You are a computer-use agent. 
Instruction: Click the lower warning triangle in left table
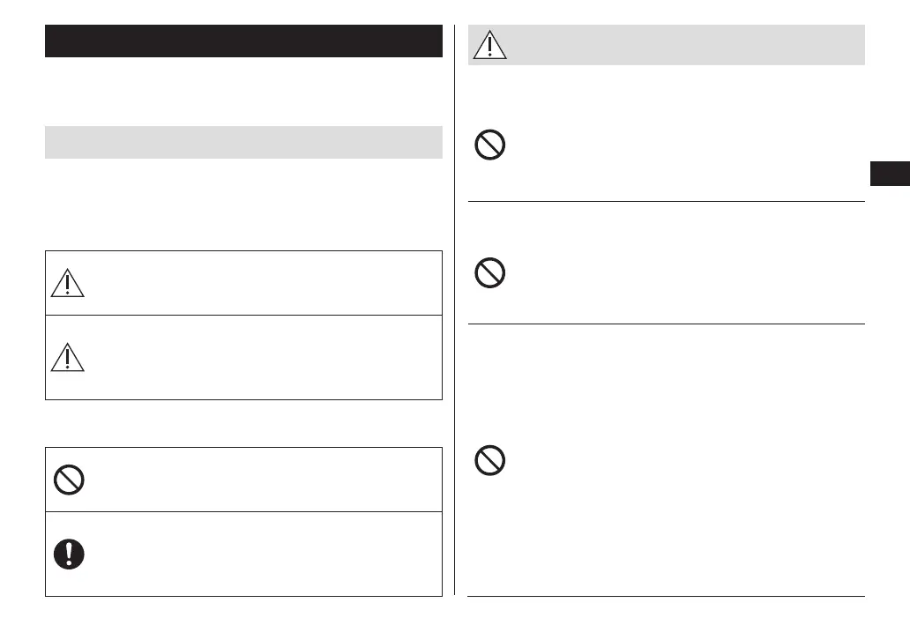pyautogui.click(x=67, y=357)
